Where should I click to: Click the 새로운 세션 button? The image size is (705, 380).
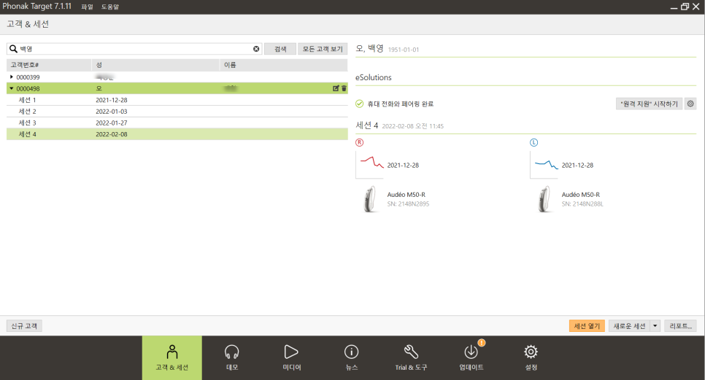(629, 326)
